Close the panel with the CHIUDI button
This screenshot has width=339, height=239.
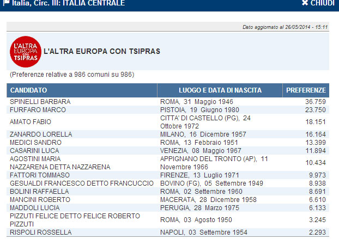(x=320, y=3)
